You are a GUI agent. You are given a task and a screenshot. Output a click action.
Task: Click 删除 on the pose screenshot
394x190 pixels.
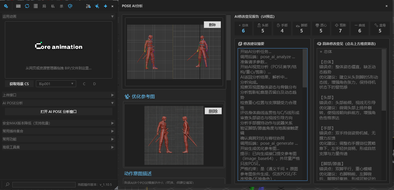click(212, 25)
